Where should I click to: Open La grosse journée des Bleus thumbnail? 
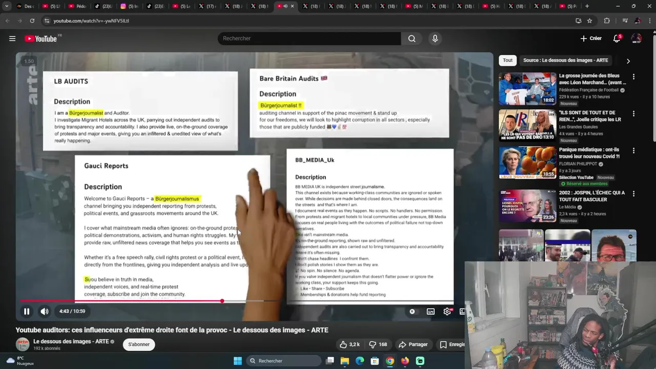pos(527,88)
